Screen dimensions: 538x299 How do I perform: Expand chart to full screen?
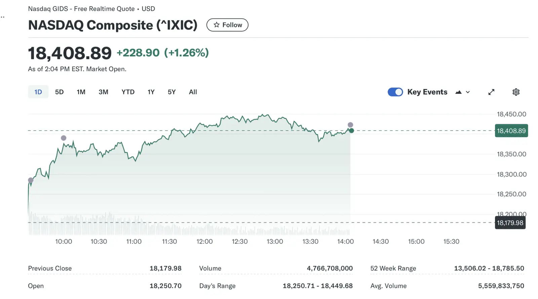click(x=491, y=92)
